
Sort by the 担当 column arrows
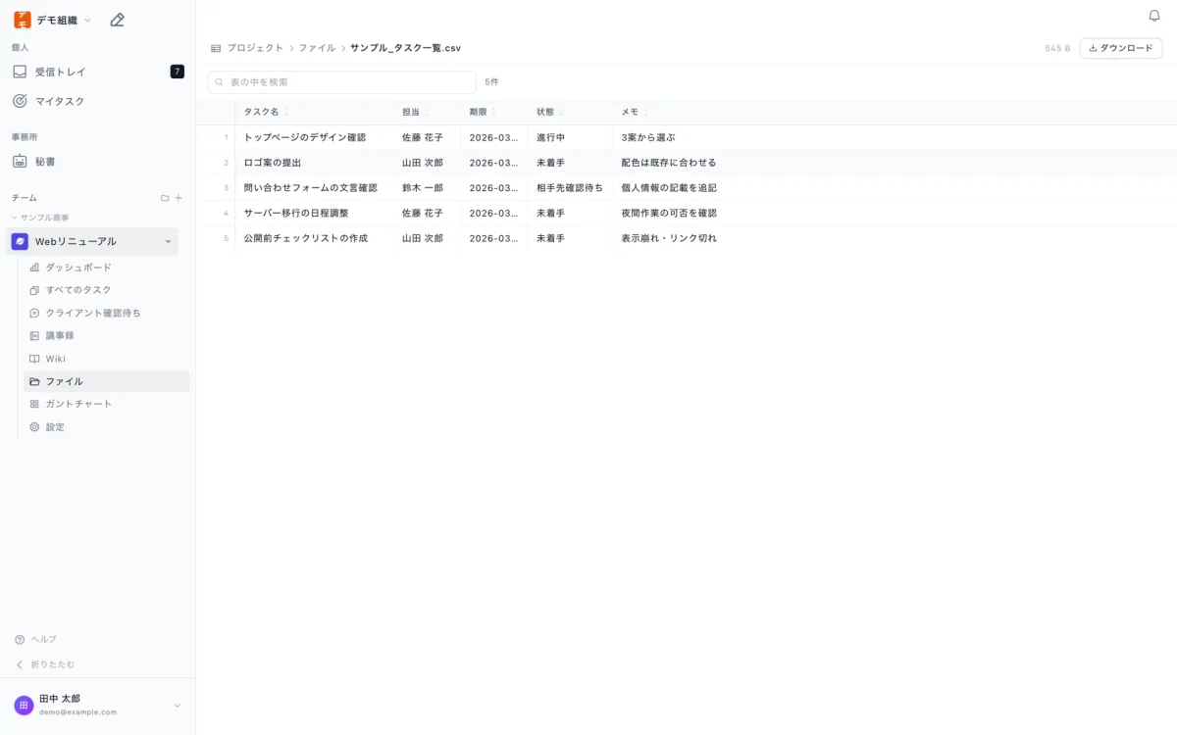(427, 112)
